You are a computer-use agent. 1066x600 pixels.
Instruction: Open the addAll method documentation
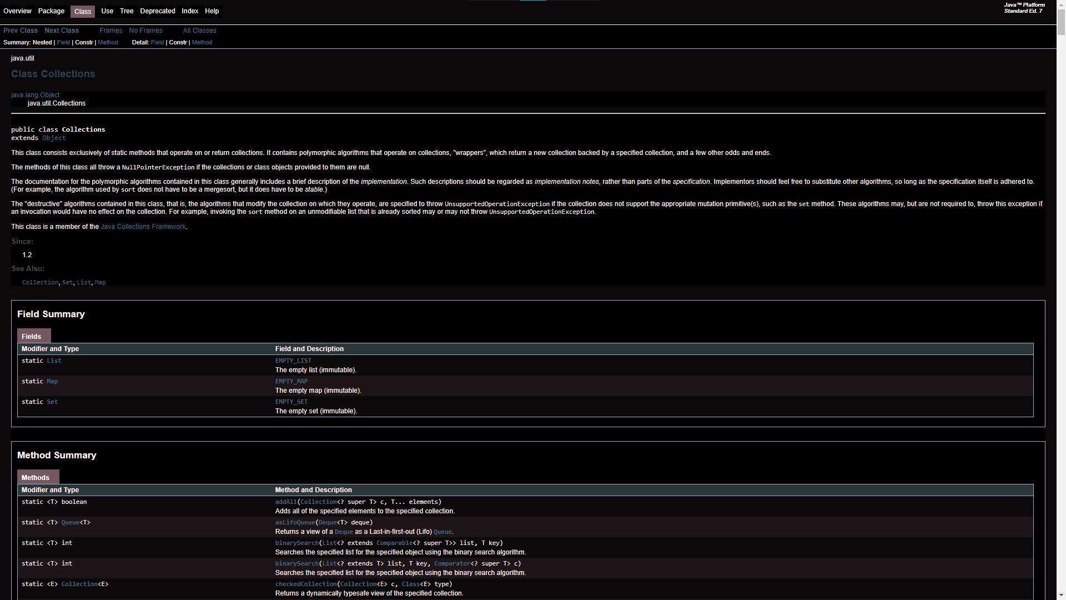pyautogui.click(x=285, y=502)
